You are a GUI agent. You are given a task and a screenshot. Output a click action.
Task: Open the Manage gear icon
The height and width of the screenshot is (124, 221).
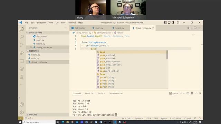point(22,112)
